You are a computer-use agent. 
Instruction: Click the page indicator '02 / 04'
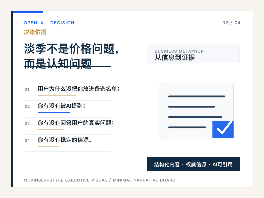click(x=231, y=23)
